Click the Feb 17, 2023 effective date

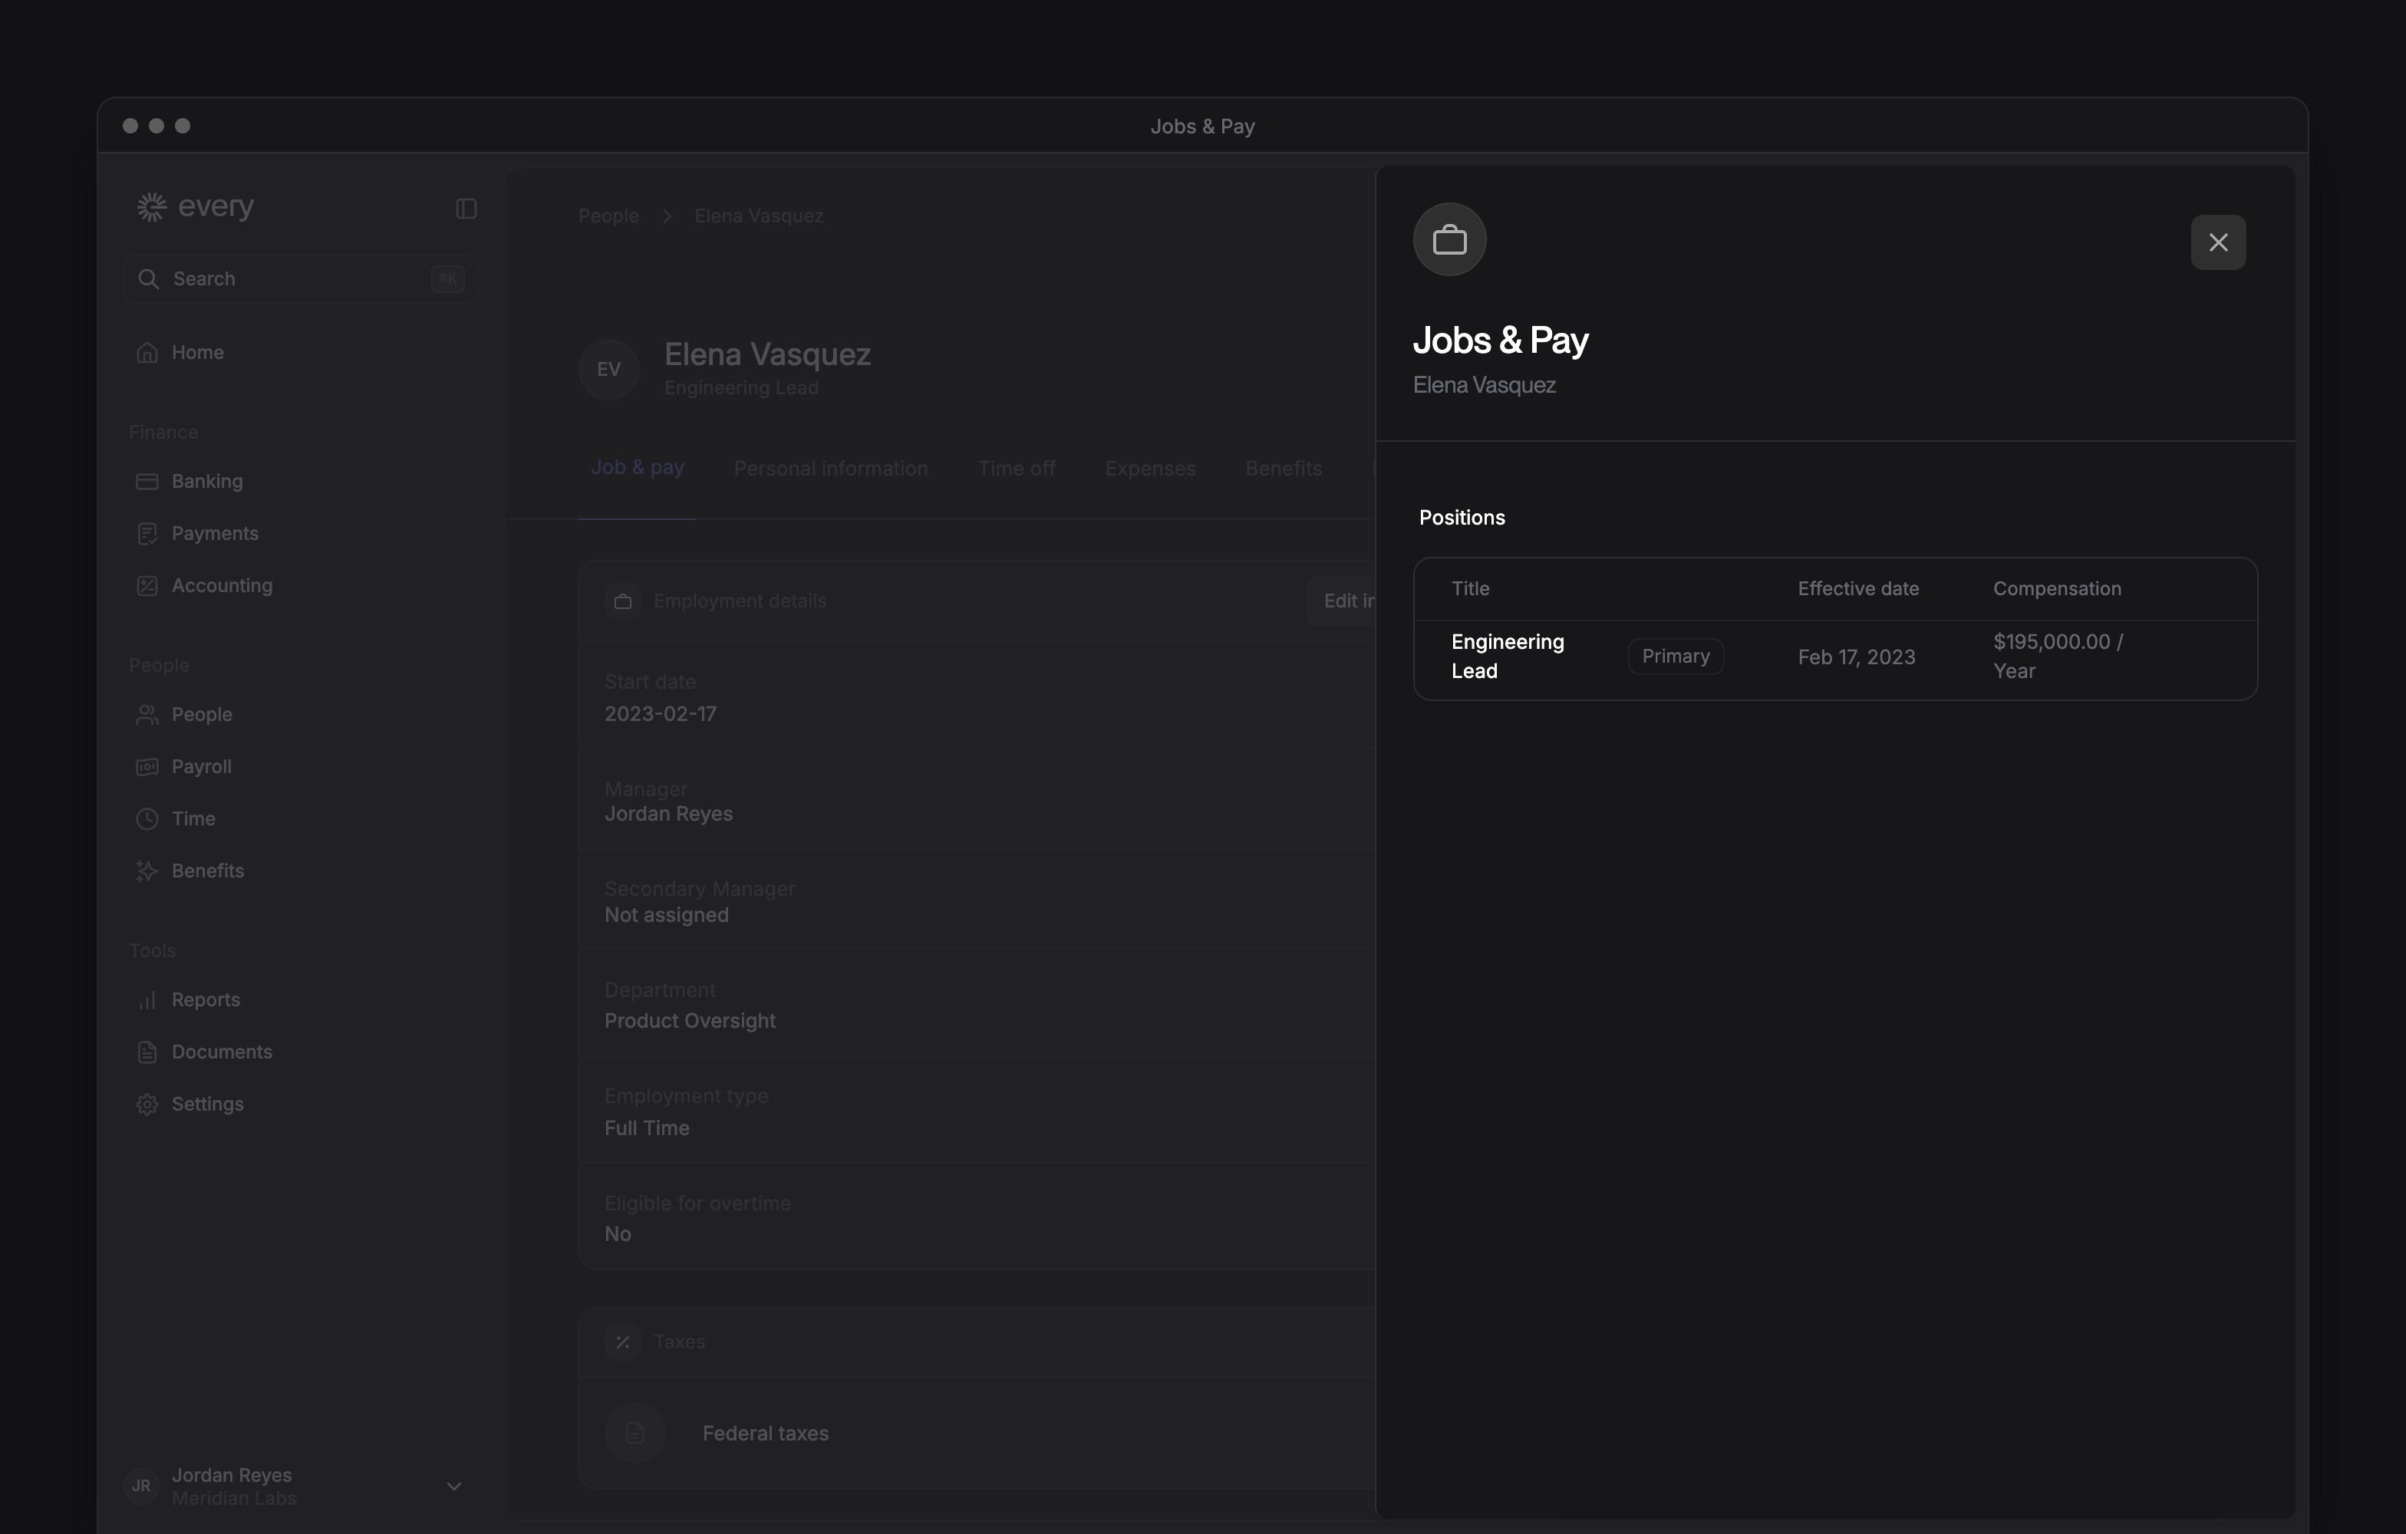tap(1857, 657)
